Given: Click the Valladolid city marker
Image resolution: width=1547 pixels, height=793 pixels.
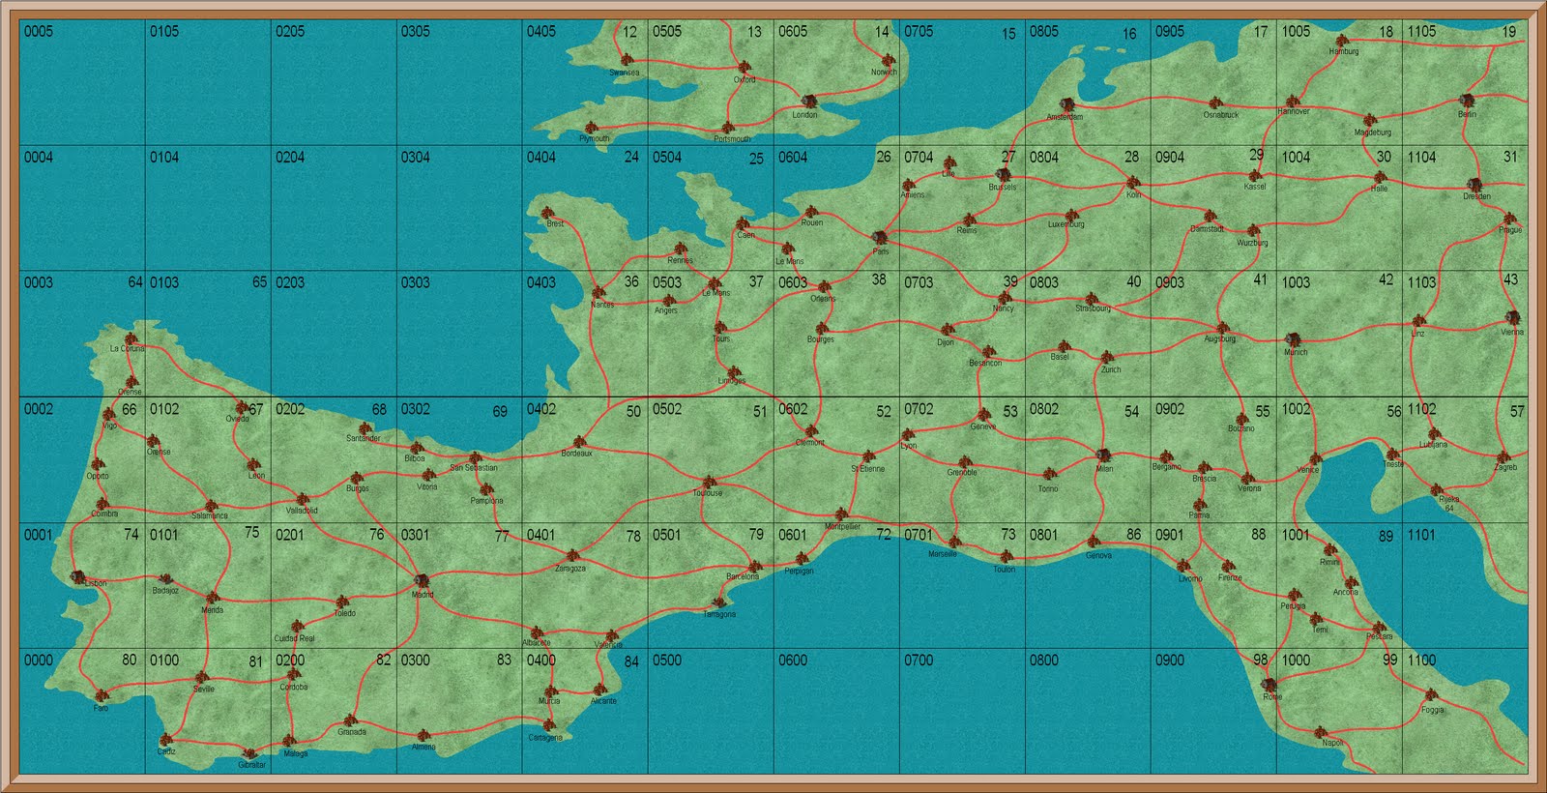Looking at the screenshot, I should tap(304, 499).
